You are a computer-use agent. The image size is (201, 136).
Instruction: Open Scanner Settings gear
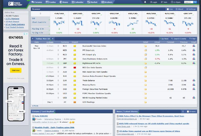(x=191, y=9)
